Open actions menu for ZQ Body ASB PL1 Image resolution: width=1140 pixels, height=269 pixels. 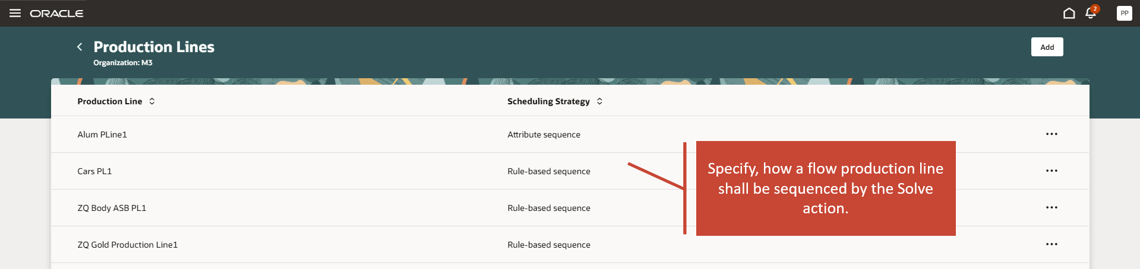(x=1051, y=207)
